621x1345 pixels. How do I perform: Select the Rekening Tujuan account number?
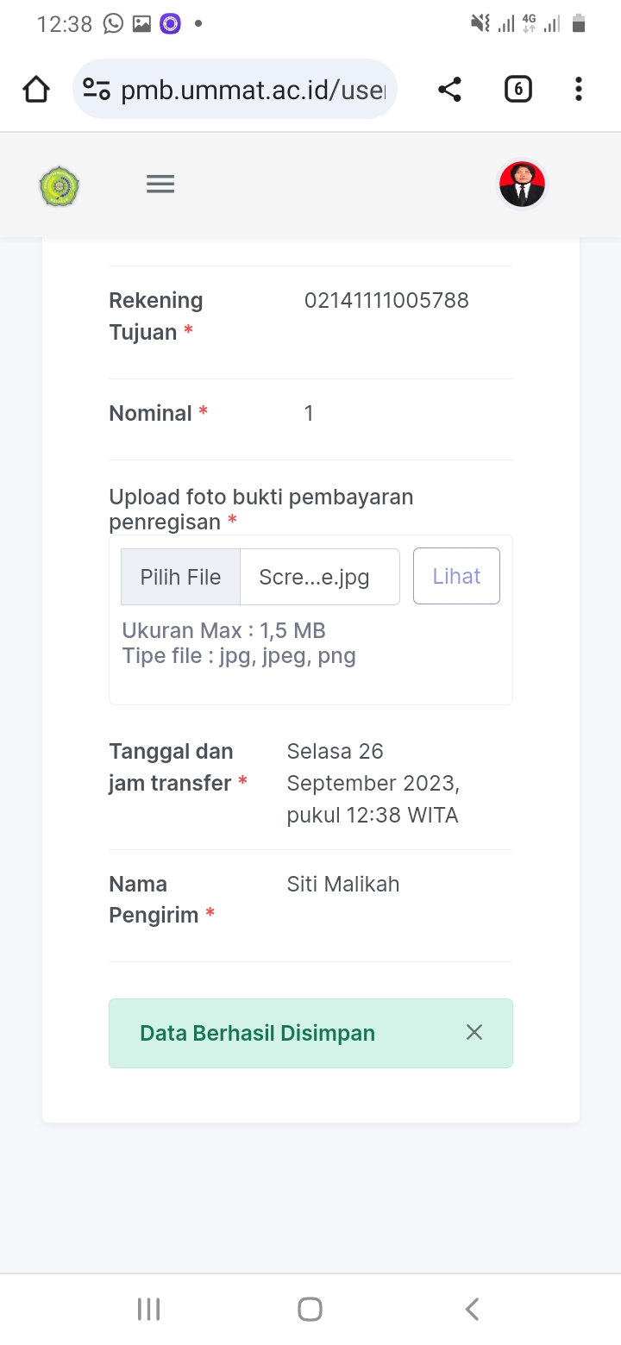pyautogui.click(x=386, y=301)
